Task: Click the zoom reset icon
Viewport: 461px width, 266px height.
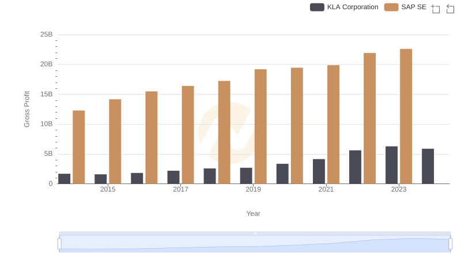Action: [x=450, y=9]
